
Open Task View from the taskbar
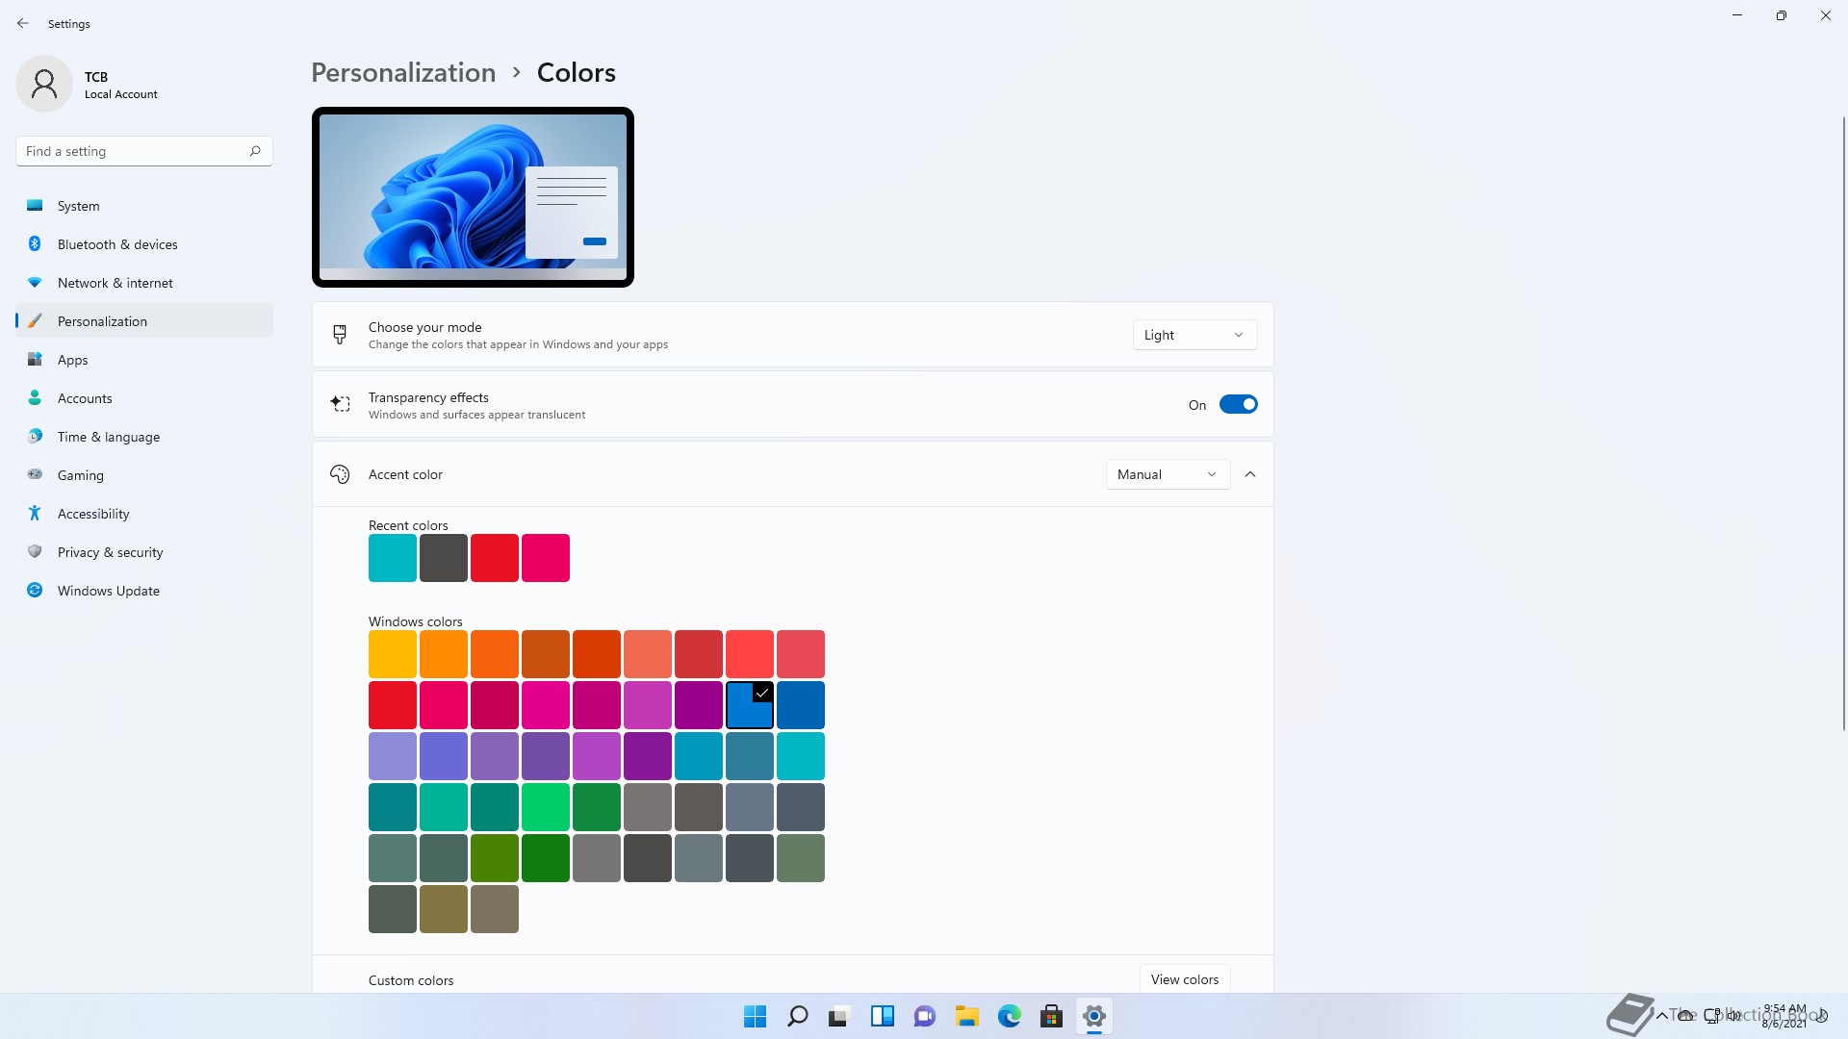(839, 1016)
